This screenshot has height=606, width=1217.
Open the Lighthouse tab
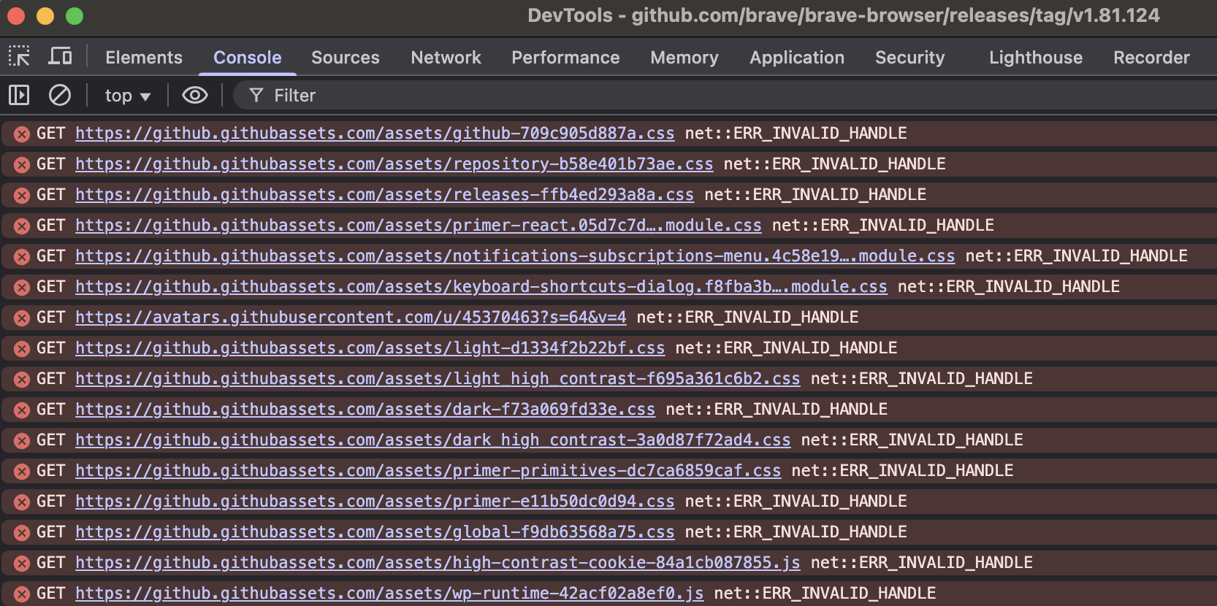pyautogui.click(x=1036, y=58)
